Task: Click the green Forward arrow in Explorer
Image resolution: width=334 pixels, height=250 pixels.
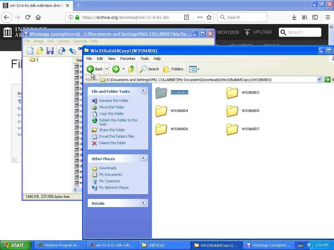Action: point(116,69)
